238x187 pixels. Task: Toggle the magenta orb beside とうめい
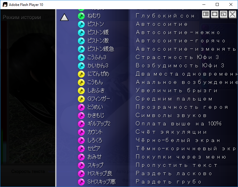pyautogui.click(x=81, y=107)
